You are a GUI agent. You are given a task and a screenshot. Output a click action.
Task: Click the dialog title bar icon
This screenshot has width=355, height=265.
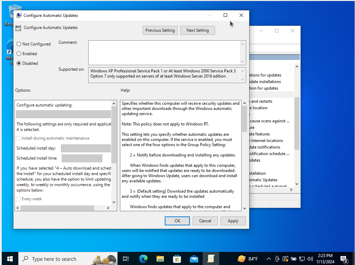19,16
